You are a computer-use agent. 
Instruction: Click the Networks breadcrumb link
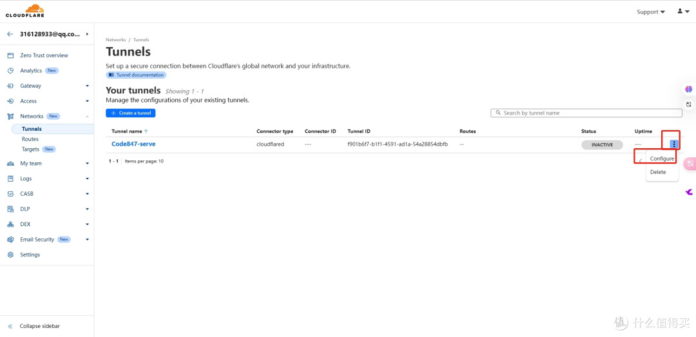(115, 40)
